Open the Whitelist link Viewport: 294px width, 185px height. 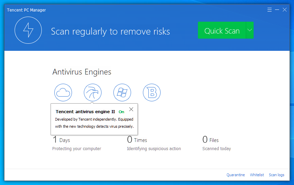coord(257,175)
